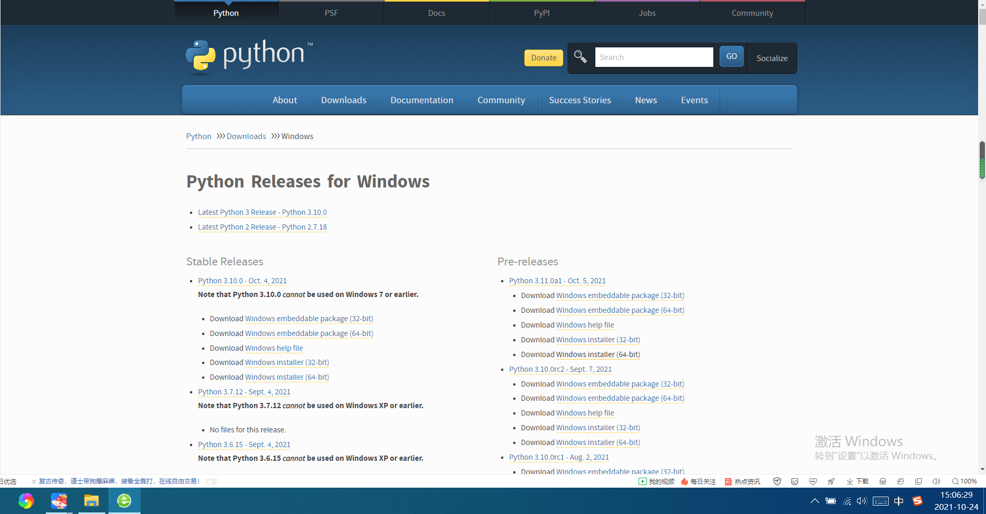Screen dimensions: 986x514
Task: Mute page sound via status bar speaker icon
Action: coord(937,481)
